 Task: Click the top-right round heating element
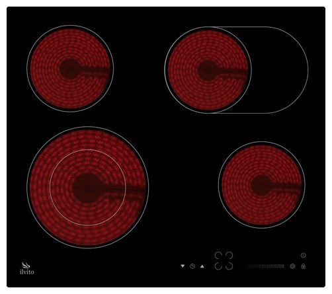[208, 70]
